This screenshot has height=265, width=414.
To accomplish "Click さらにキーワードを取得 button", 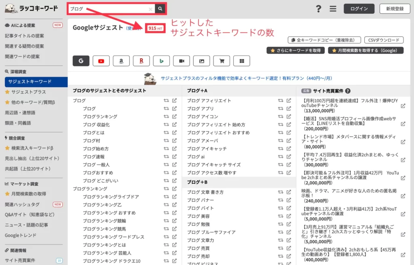I will tap(296, 50).
